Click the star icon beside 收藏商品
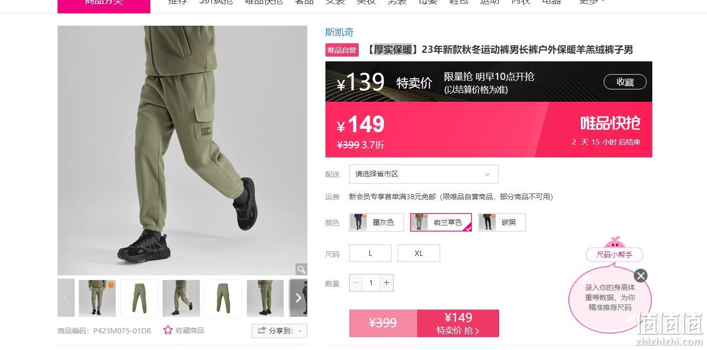Viewport: 707px width, 350px height. (x=168, y=330)
